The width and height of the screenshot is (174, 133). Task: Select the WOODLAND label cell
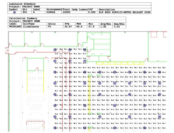[x=15, y=27]
